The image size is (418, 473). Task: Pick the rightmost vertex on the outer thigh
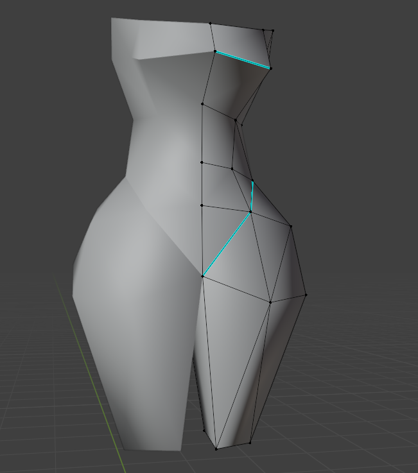pos(306,295)
